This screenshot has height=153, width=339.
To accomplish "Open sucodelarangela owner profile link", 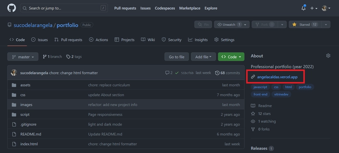I will tap(33, 25).
